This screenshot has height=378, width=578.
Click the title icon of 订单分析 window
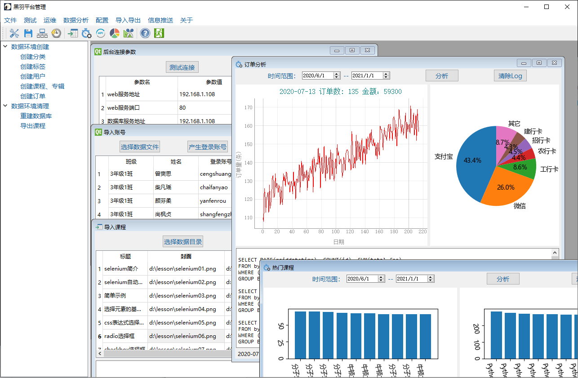click(x=239, y=64)
